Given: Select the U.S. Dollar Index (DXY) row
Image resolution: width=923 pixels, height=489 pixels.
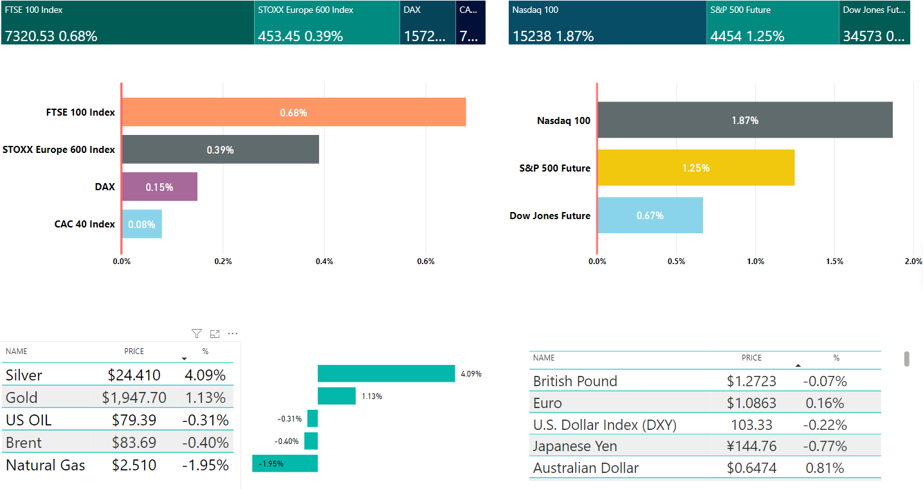Looking at the screenshot, I should tap(705, 425).
